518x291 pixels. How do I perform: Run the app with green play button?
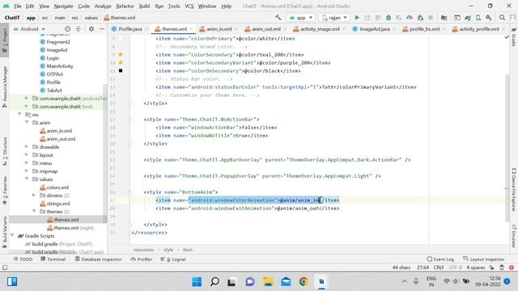357,18
